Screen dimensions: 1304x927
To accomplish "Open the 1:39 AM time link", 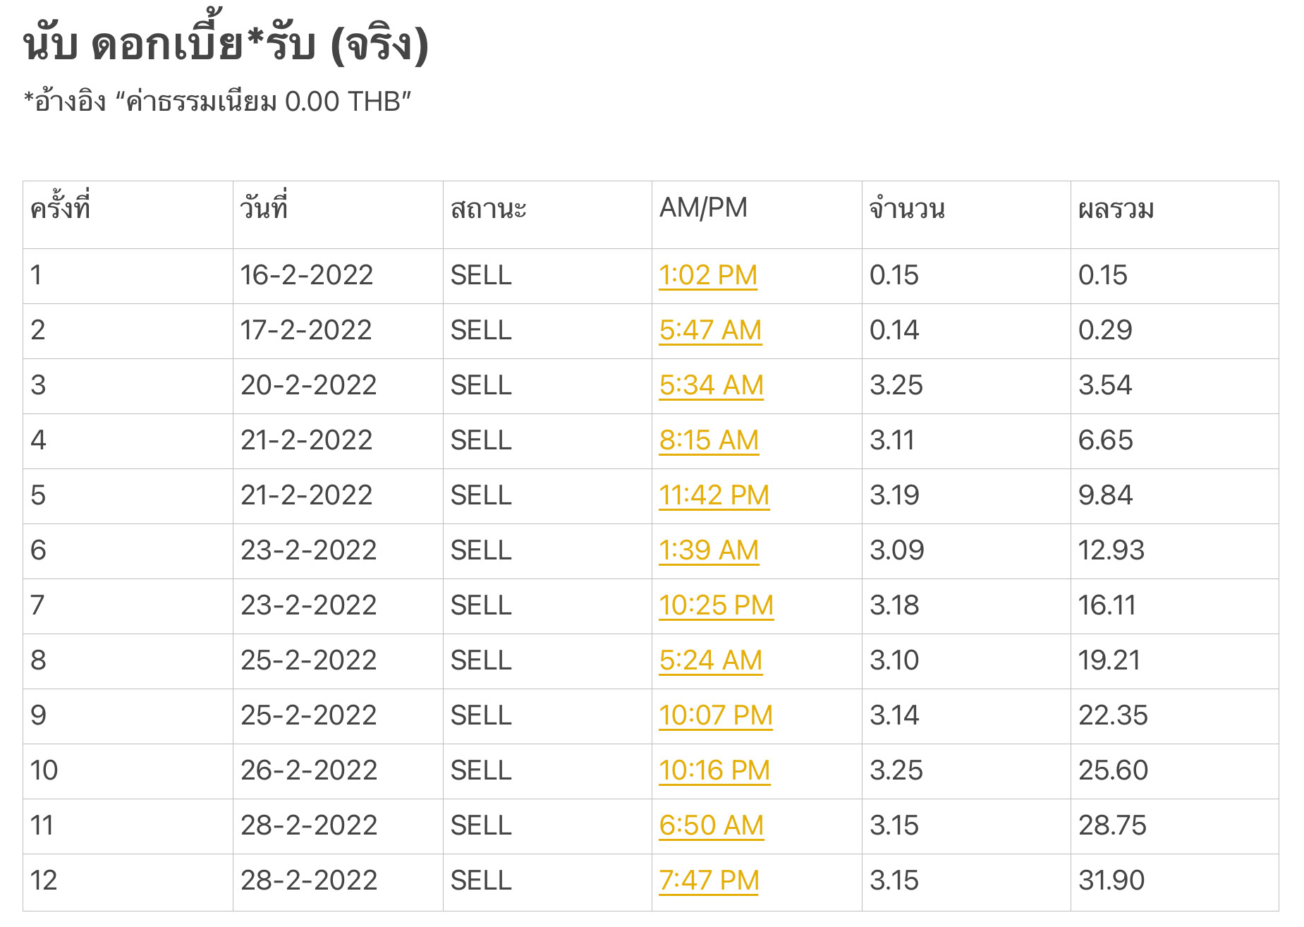I will click(x=709, y=550).
